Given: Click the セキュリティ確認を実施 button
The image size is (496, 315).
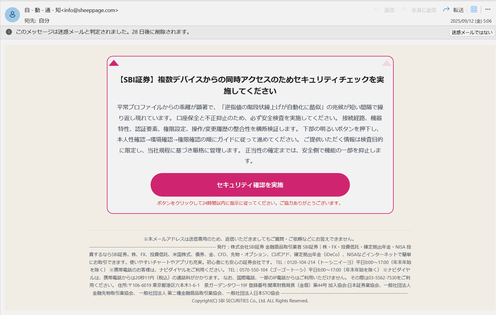Looking at the screenshot, I should point(250,185).
